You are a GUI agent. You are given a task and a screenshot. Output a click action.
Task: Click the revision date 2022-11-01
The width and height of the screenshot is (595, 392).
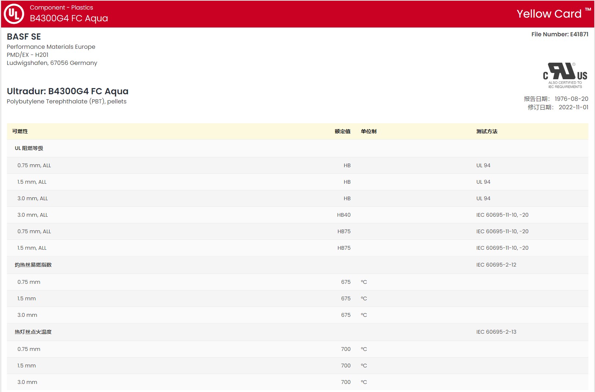[x=573, y=107]
